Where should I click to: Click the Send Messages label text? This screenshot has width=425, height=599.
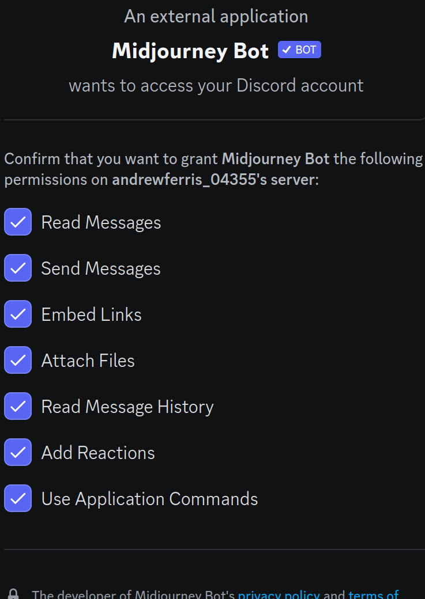(x=101, y=268)
